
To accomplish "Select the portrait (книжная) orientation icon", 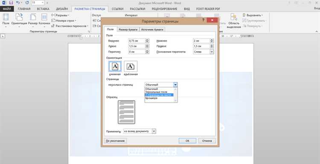I will point(115,66).
